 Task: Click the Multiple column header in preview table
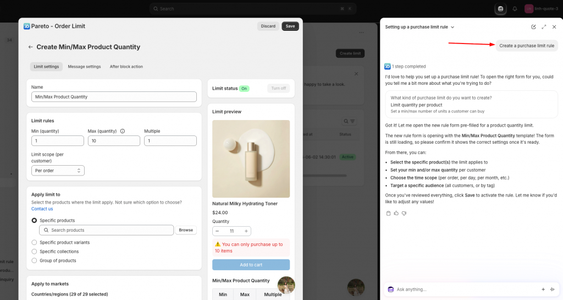point(273,294)
